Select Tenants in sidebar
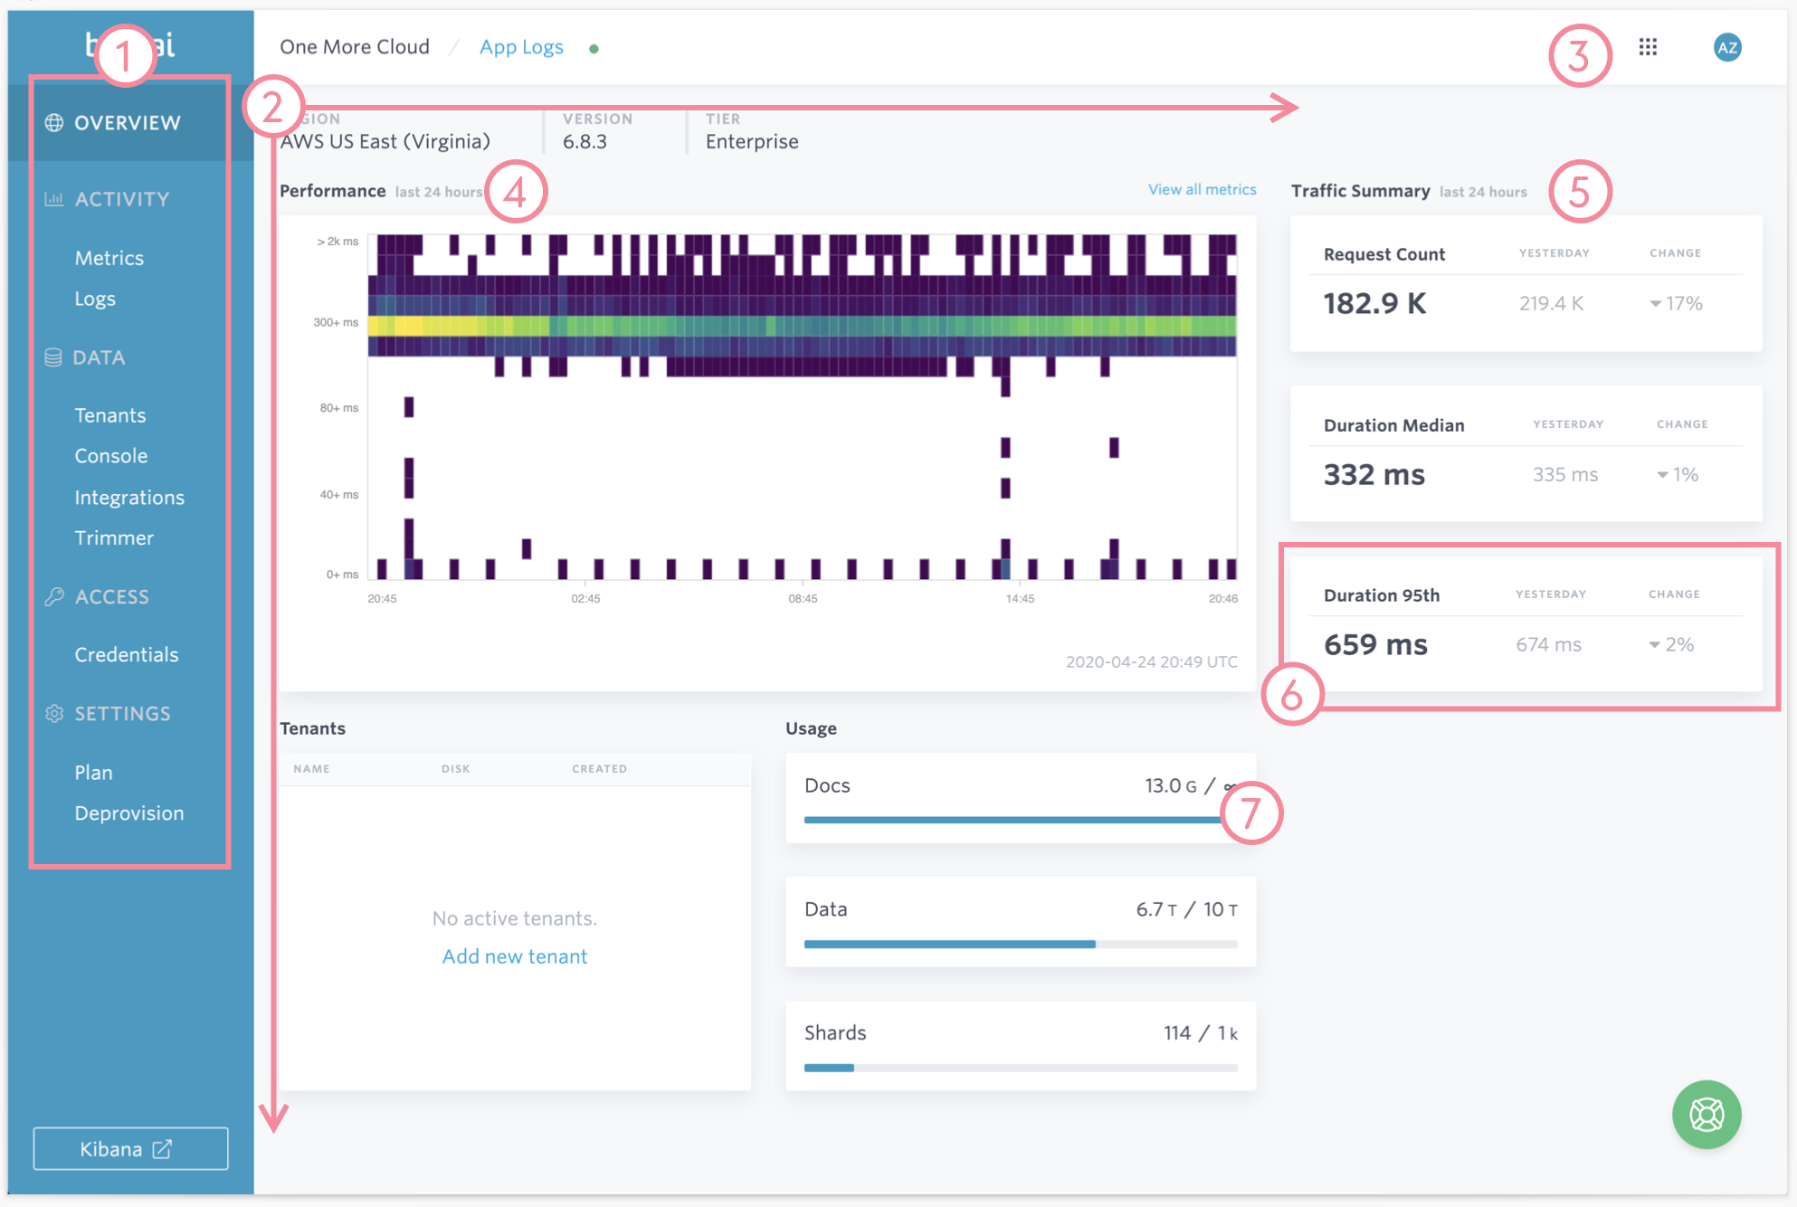 click(110, 415)
